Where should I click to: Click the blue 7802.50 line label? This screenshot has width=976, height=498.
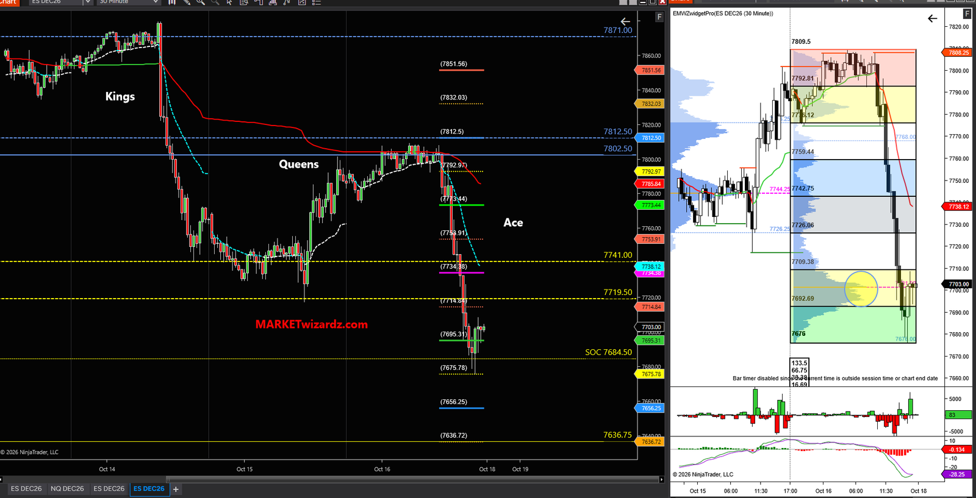click(x=618, y=148)
